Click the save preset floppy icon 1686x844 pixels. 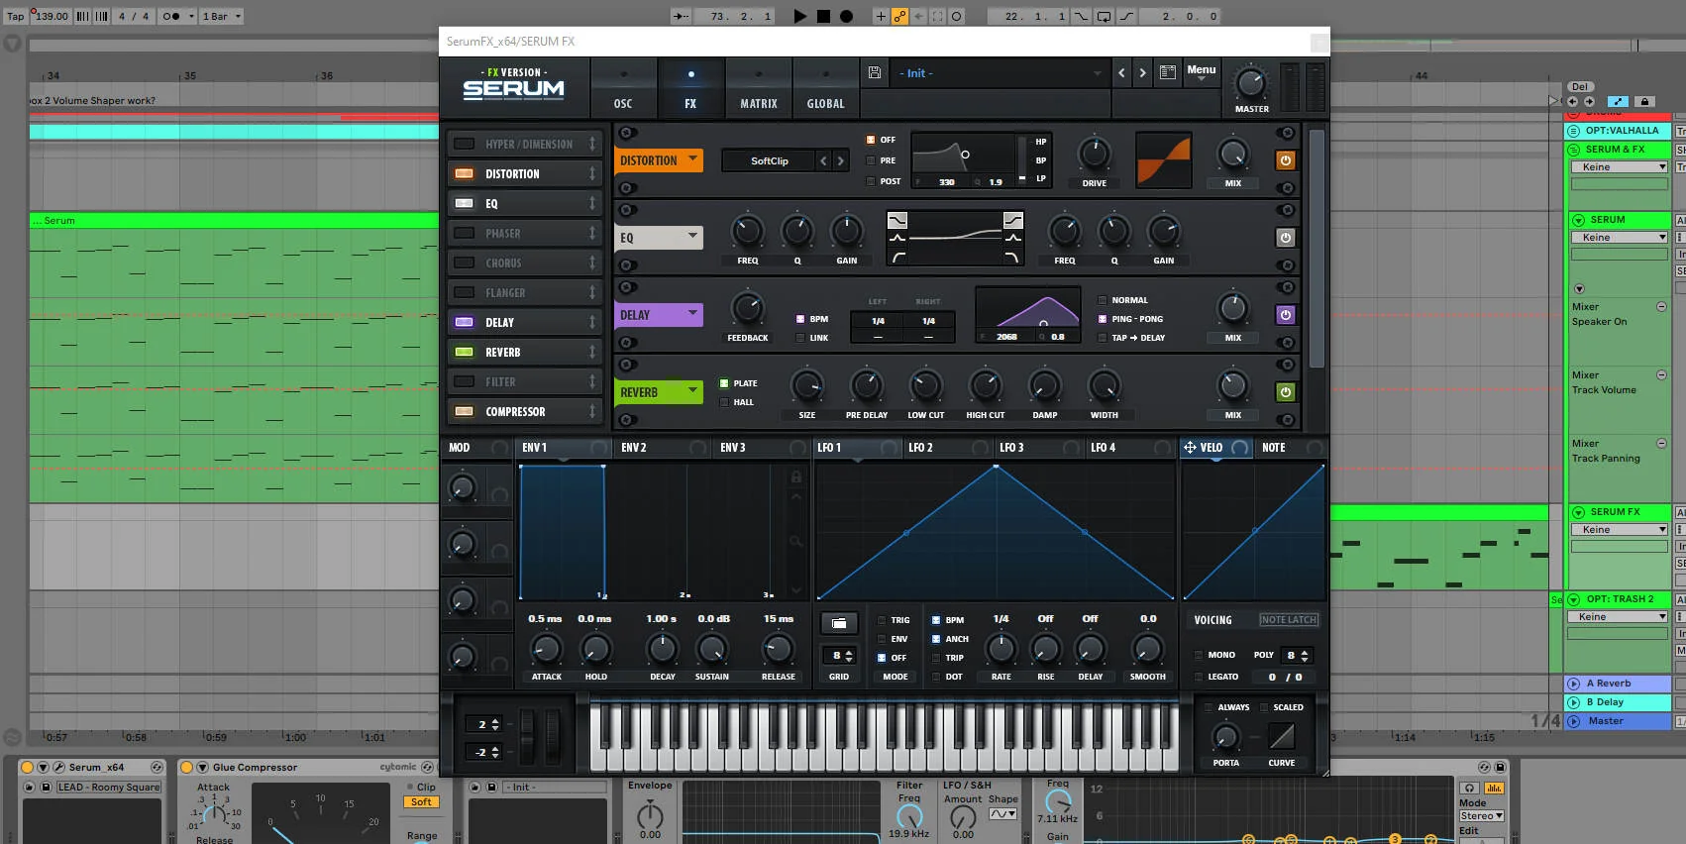(874, 72)
